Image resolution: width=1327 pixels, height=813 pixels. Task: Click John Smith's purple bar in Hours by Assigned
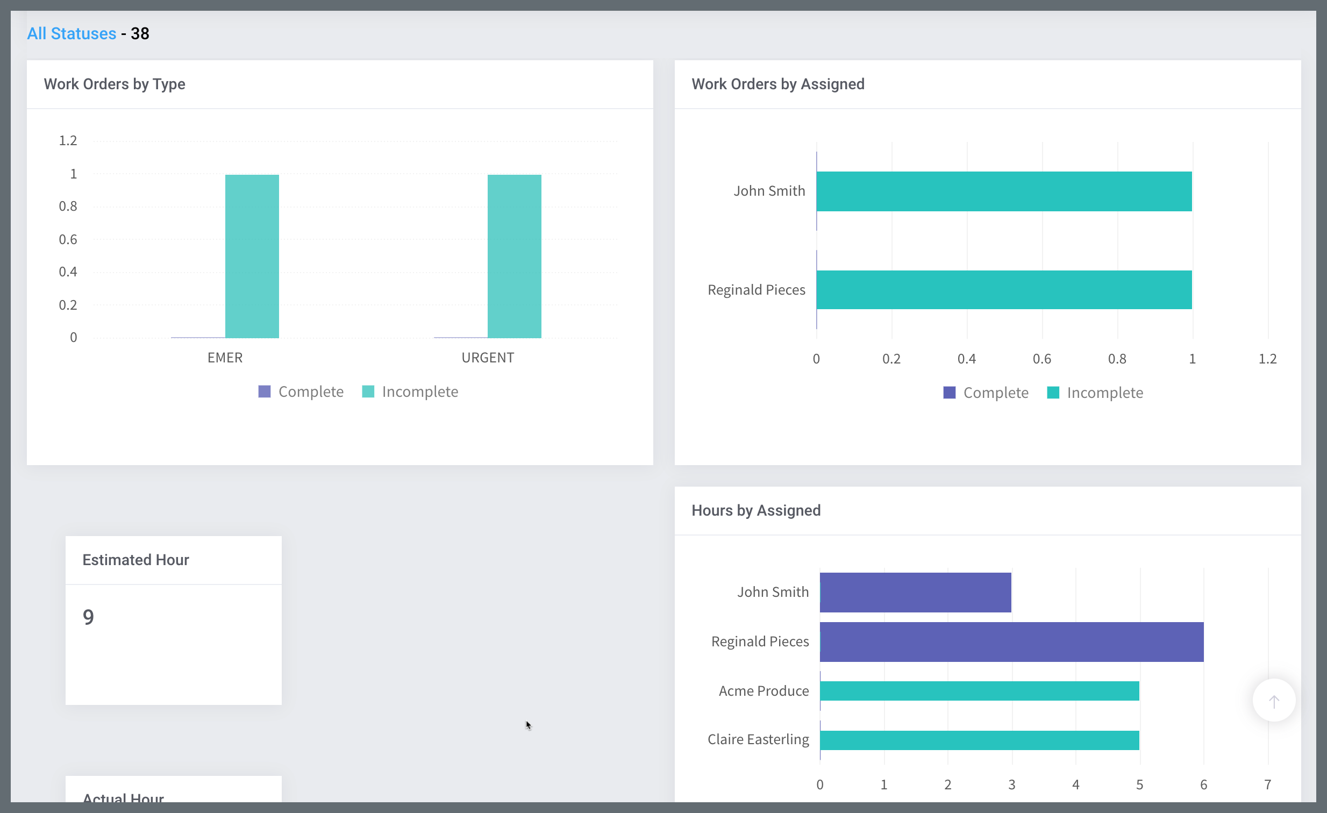(x=915, y=592)
